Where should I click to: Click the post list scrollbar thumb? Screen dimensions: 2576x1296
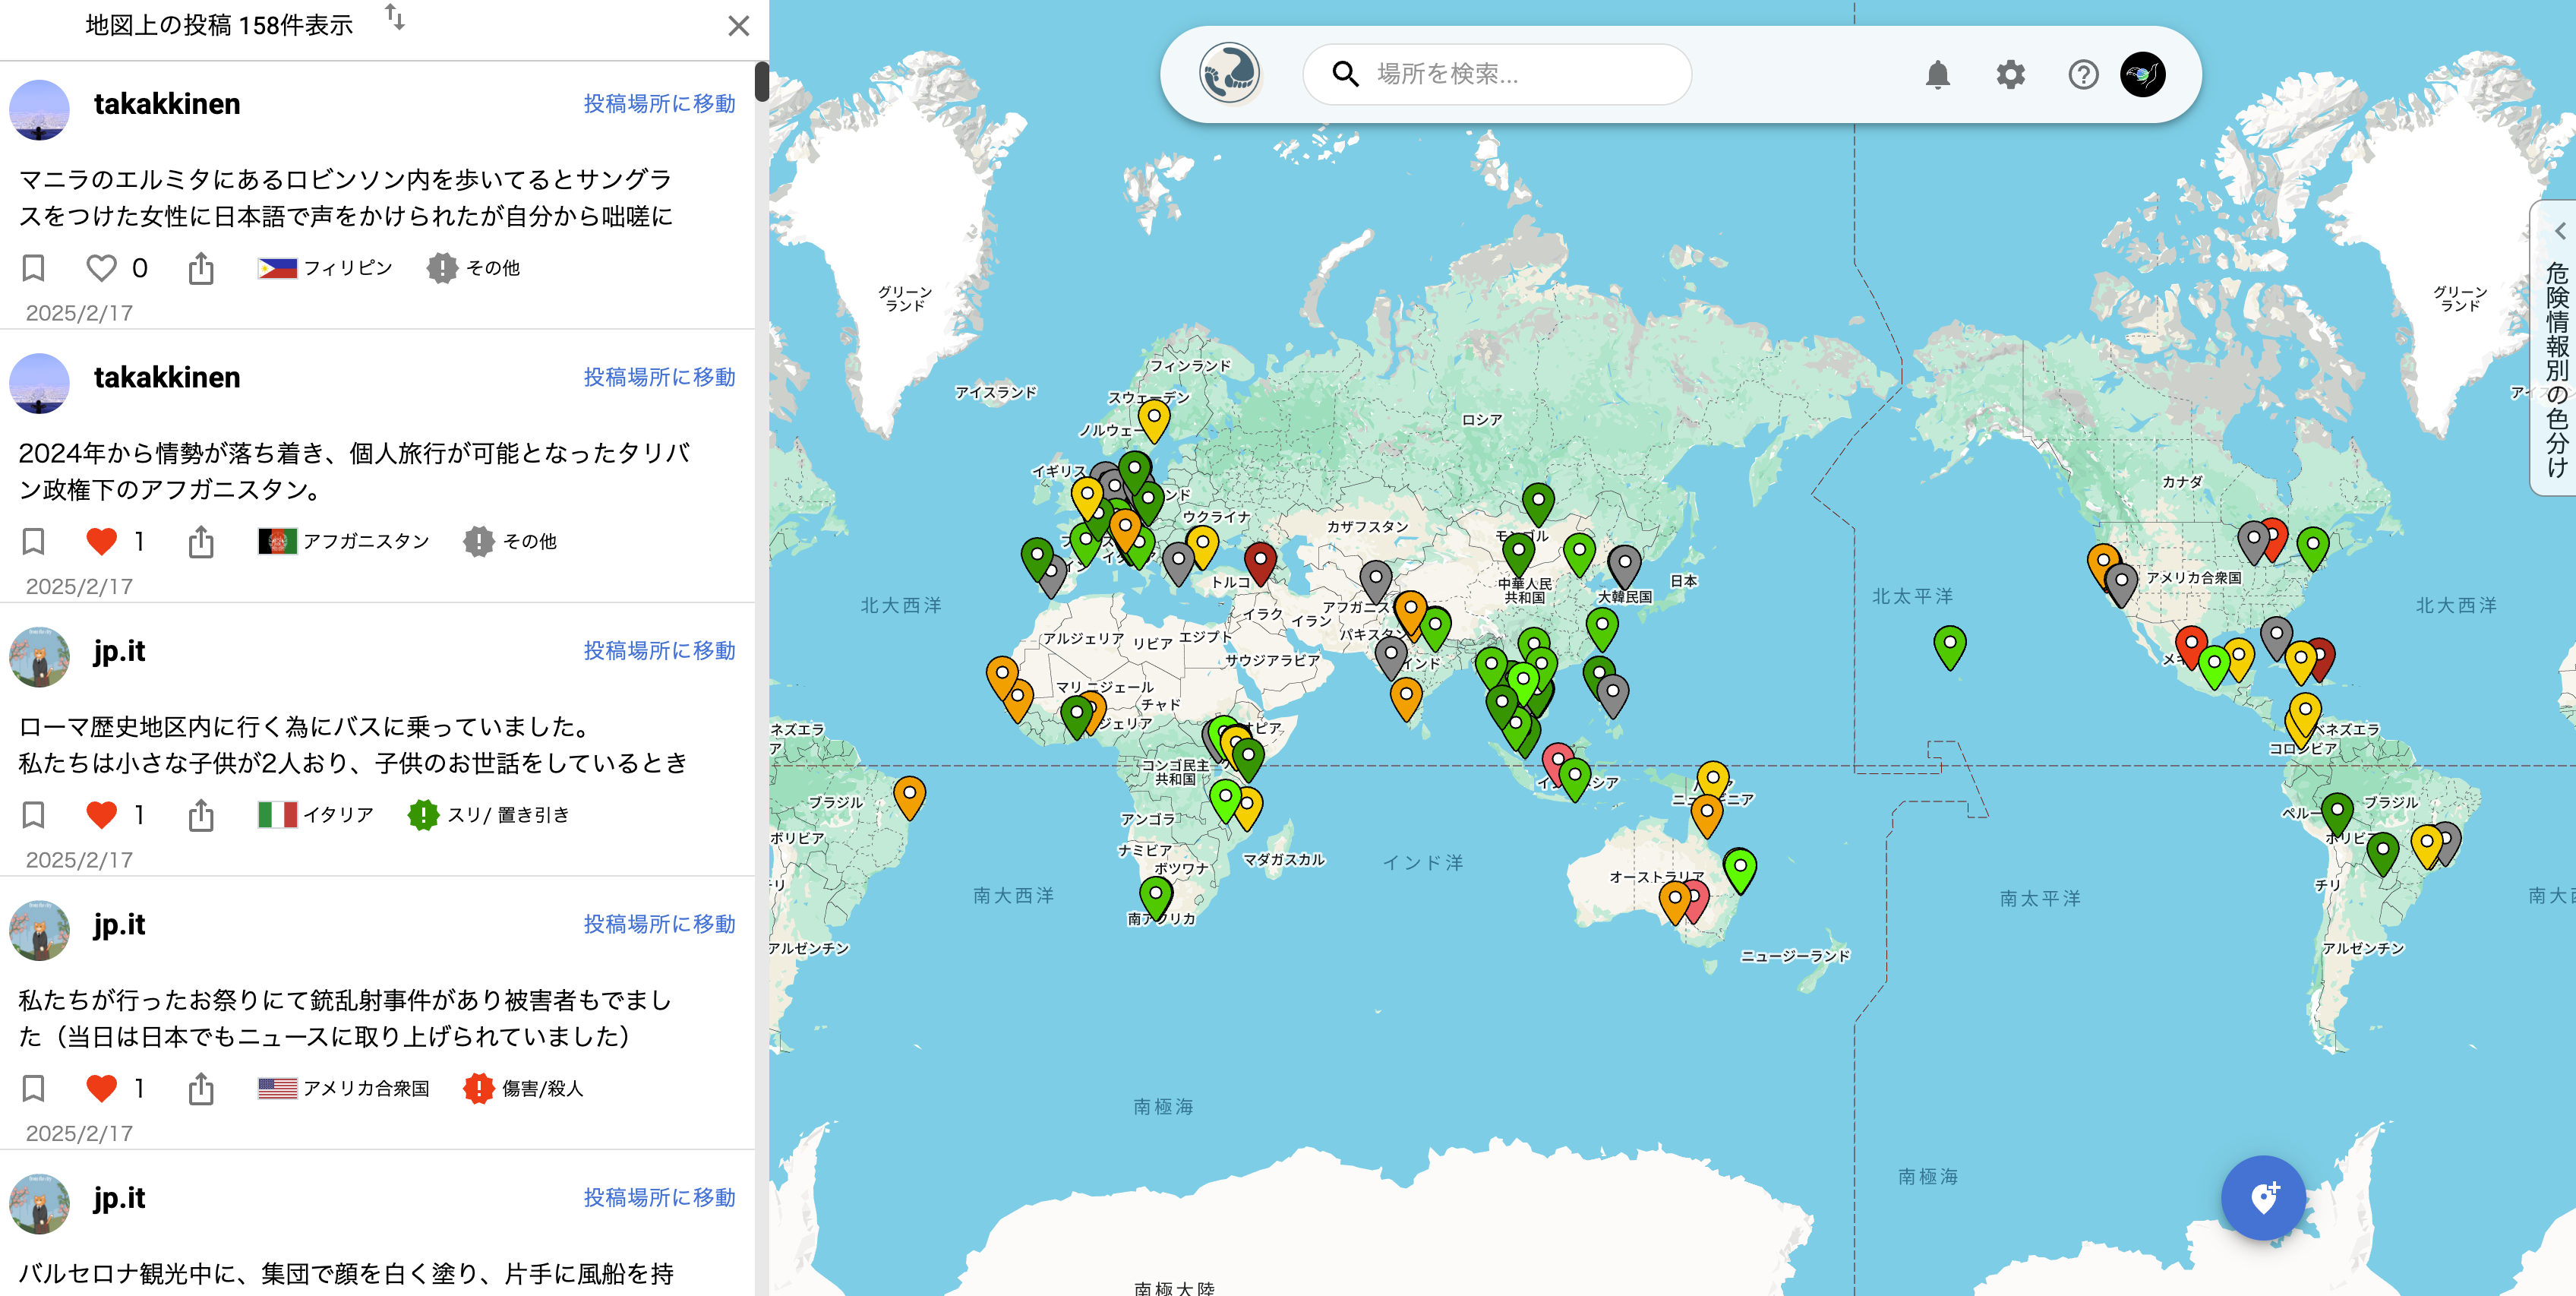(x=761, y=81)
